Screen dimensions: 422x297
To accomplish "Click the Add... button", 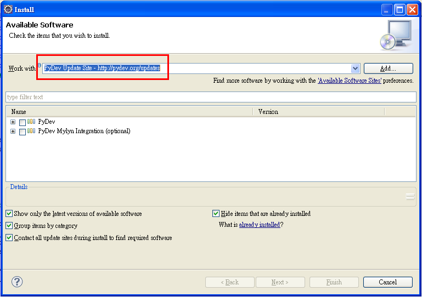I will click(x=389, y=68).
